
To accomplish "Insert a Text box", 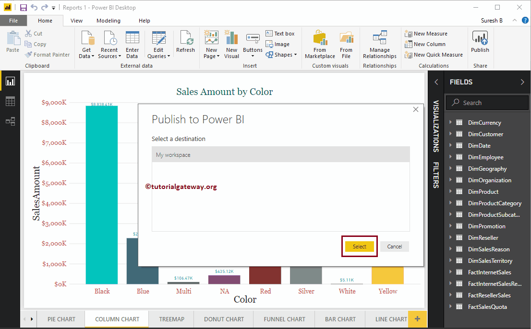I will pyautogui.click(x=280, y=34).
